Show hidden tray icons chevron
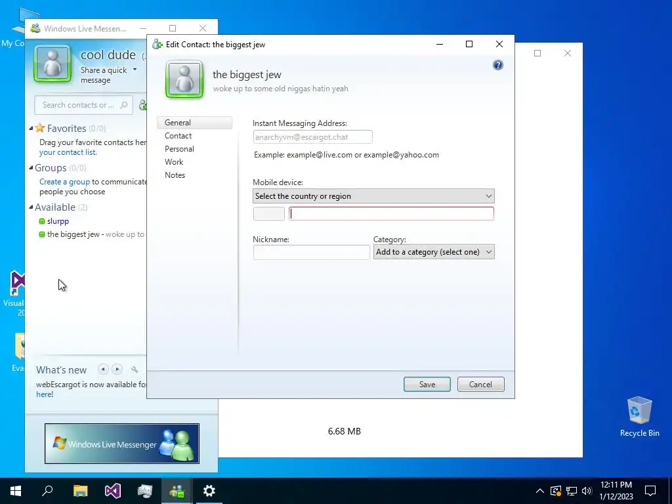Viewport: 672px width, 504px height. [540, 491]
